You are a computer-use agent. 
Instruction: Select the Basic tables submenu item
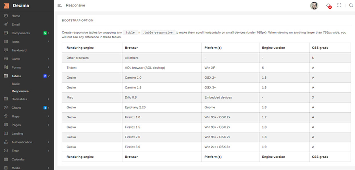16,84
